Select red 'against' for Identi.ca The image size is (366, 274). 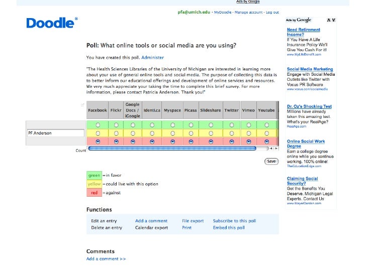152,142
